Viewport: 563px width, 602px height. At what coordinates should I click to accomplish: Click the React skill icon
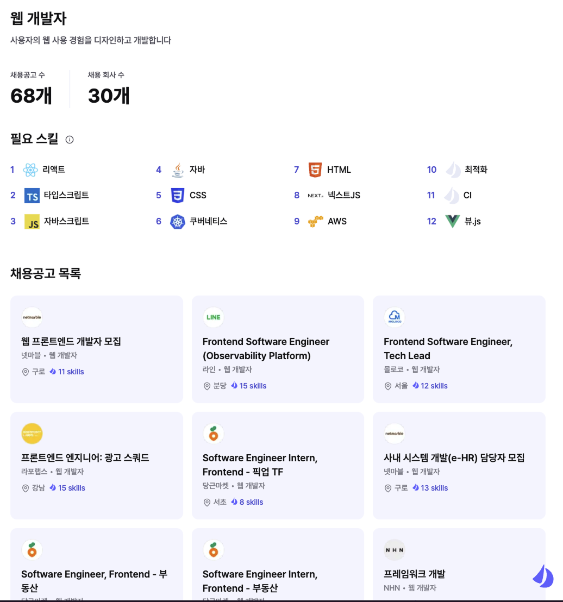(x=30, y=170)
